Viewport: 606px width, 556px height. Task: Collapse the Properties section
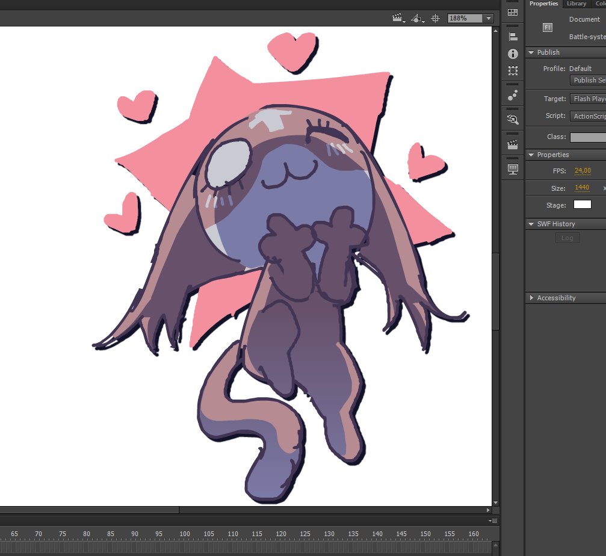coord(531,155)
